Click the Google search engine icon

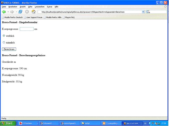148,12
